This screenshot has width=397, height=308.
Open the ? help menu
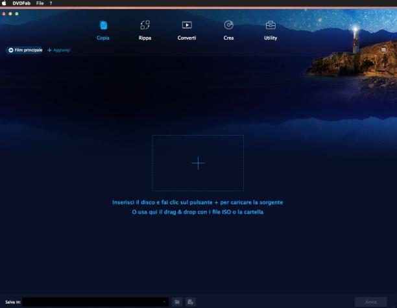(x=51, y=3)
